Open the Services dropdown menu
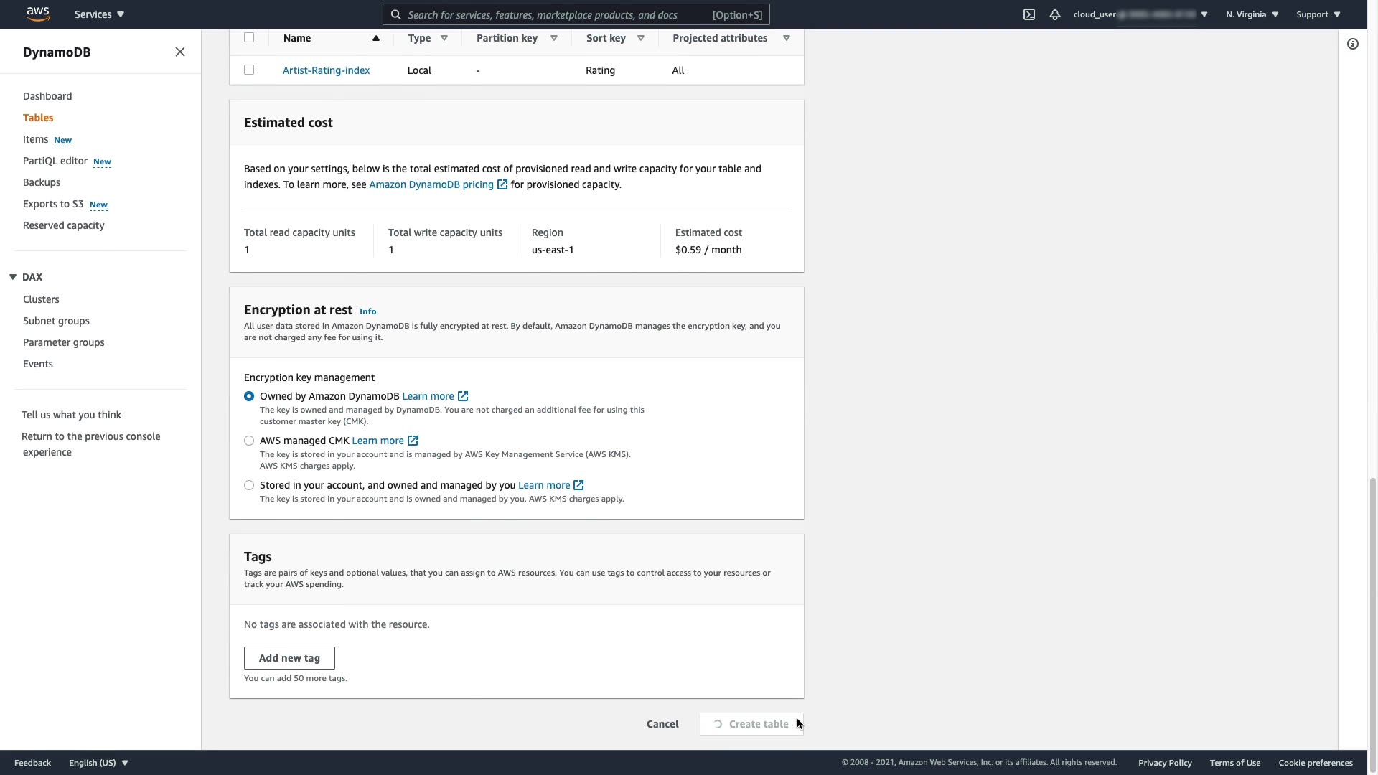1378x775 pixels. (x=99, y=14)
